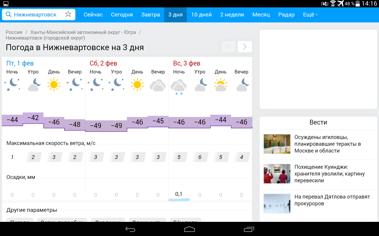Tap the Погода в Нижневартовске на 3 дня heading
The image size is (379, 236).
75,47
